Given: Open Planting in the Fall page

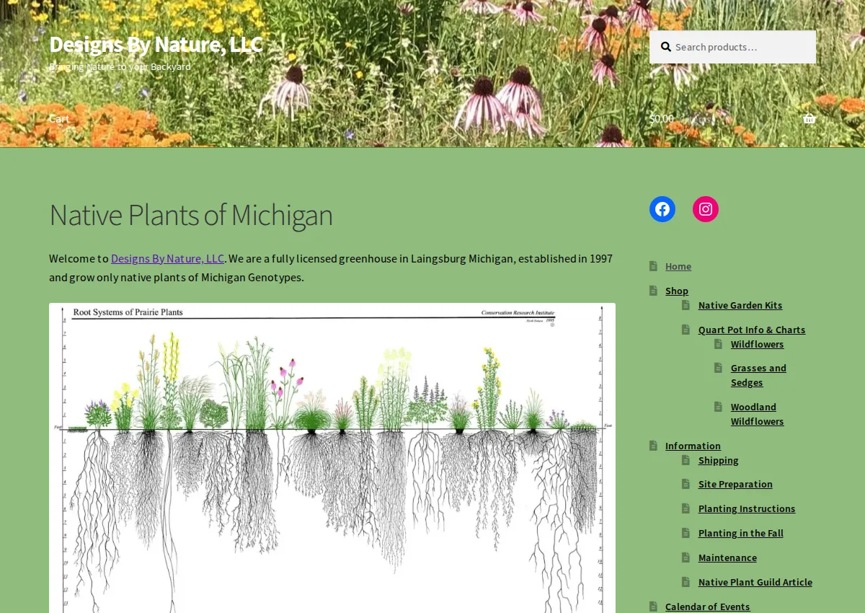Looking at the screenshot, I should click(x=741, y=533).
